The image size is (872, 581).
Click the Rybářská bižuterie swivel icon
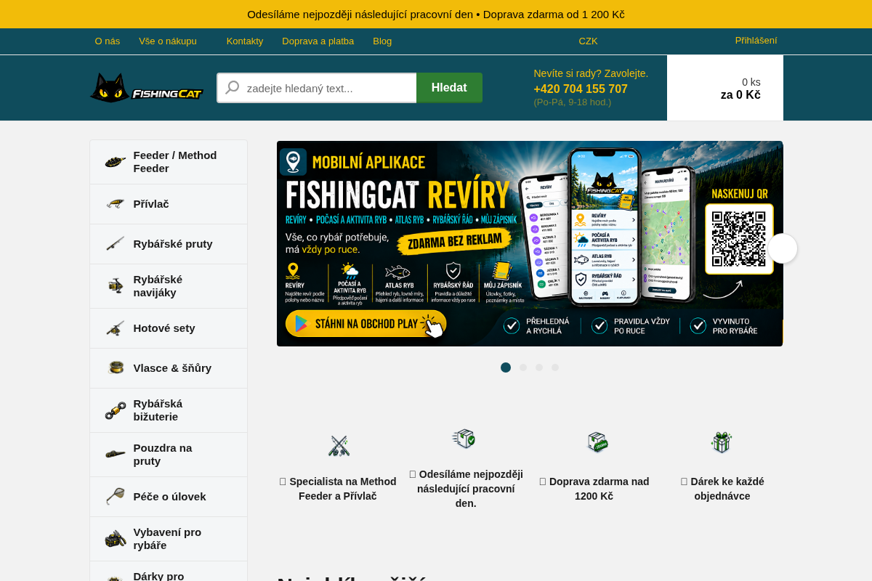pos(115,410)
